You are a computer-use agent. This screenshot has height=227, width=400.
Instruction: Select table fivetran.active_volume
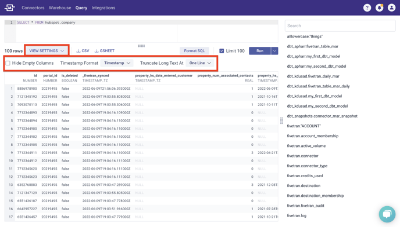click(306, 146)
